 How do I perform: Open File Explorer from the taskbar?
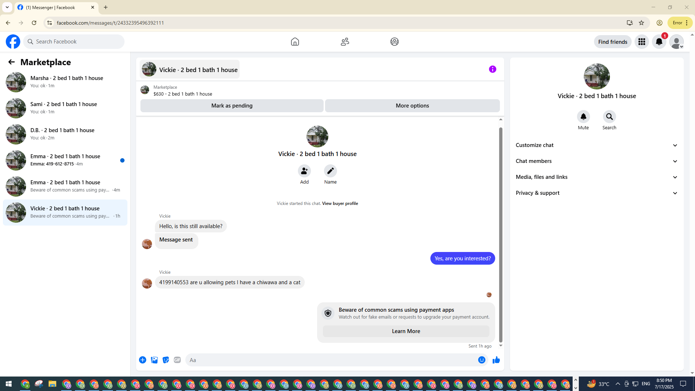pyautogui.click(x=52, y=384)
